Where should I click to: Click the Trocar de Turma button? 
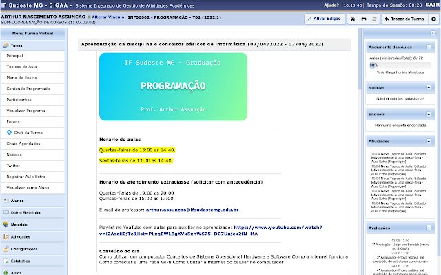404,19
